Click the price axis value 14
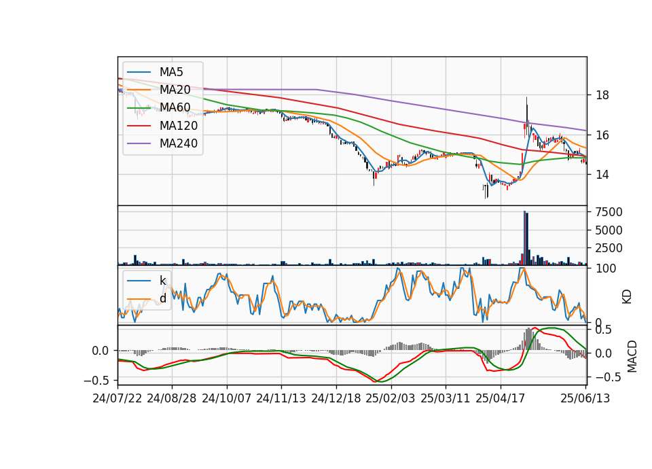 click(602, 175)
